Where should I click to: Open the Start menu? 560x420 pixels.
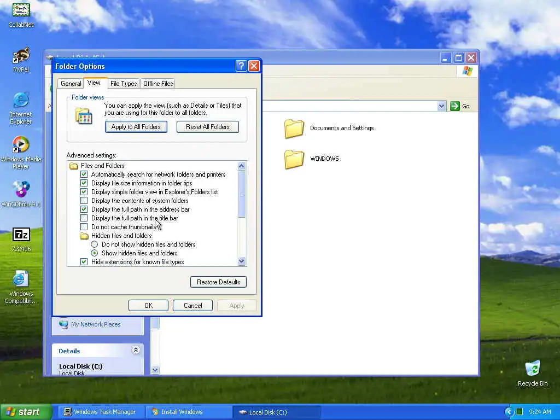[x=26, y=412]
